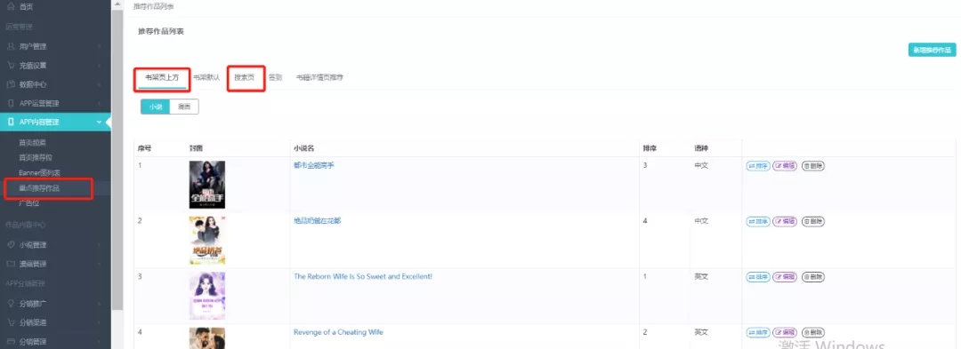Expand the 小说管理 submenu arrow
Screen dimensions: 961x349
point(100,244)
